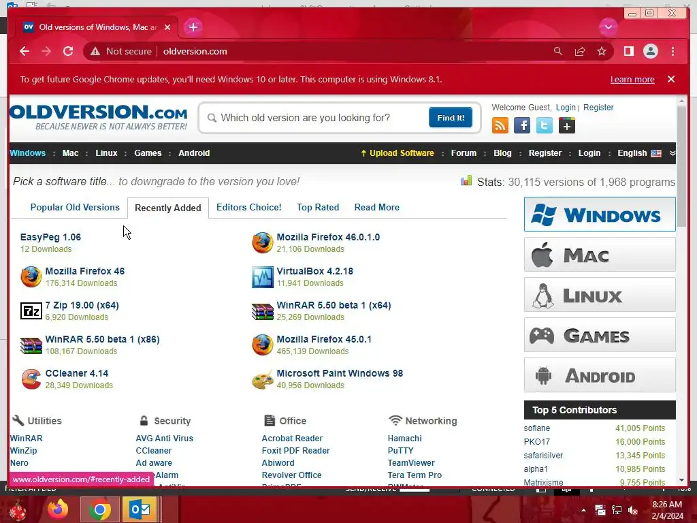Open the Read More tab
Screen dimensions: 697x523
[377, 207]
